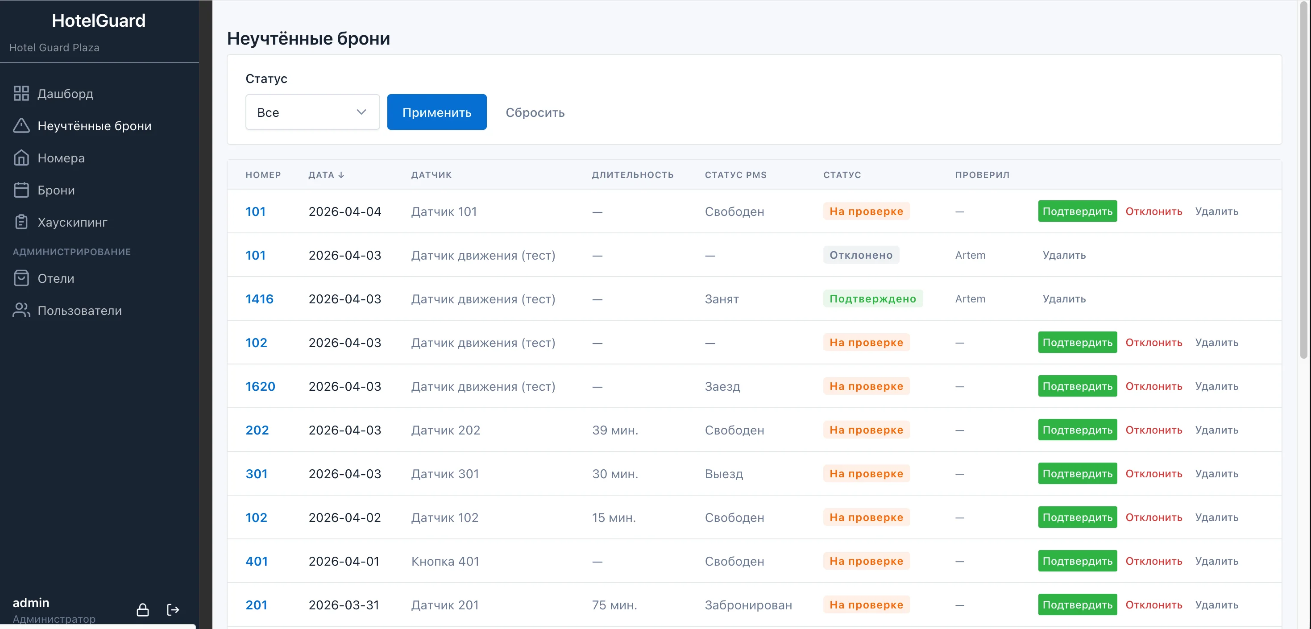Open room number 1620 link

pyautogui.click(x=260, y=386)
